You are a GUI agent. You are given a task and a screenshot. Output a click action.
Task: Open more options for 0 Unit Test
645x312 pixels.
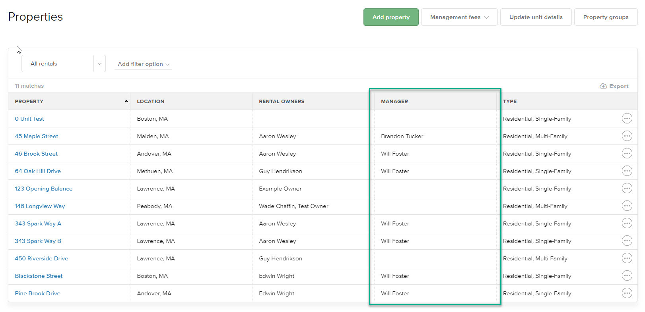point(627,119)
